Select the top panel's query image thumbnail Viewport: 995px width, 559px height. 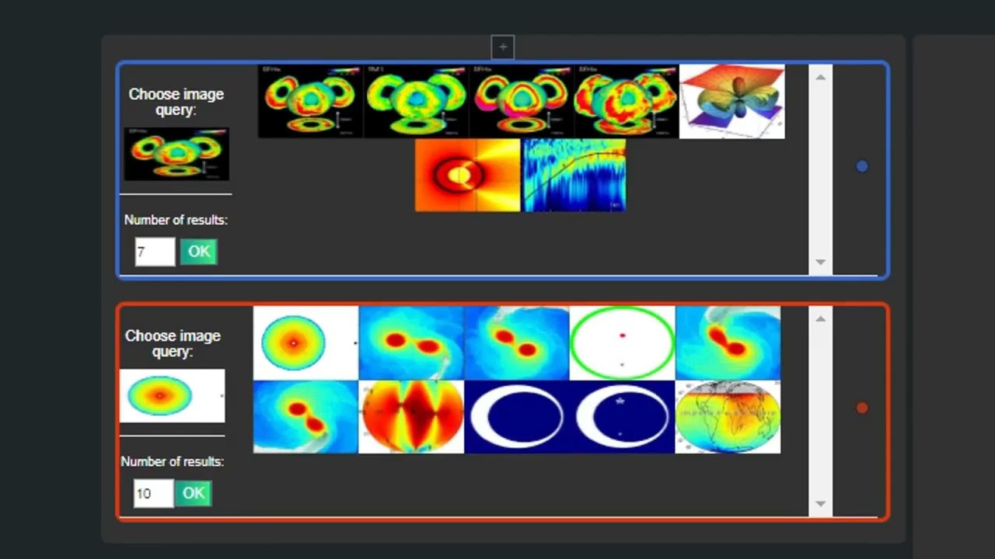pyautogui.click(x=176, y=154)
